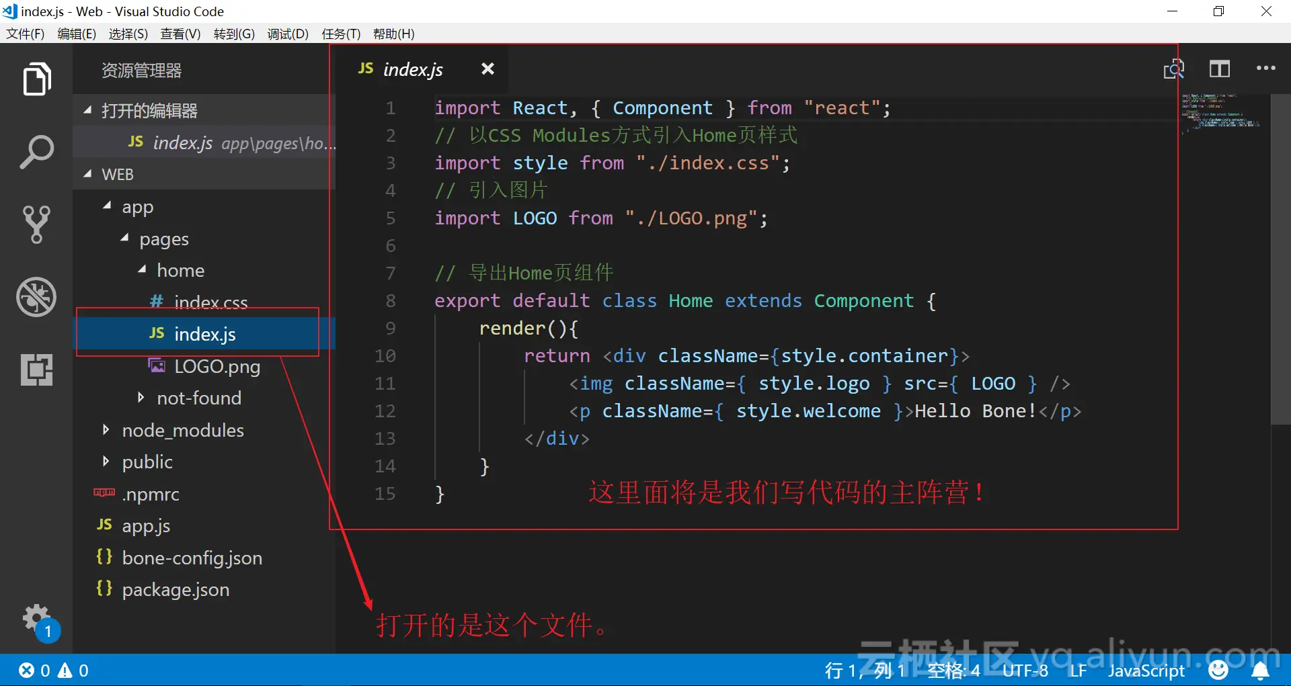This screenshot has width=1291, height=686.
Task: Open the 查看(V) menu
Action: click(x=180, y=34)
